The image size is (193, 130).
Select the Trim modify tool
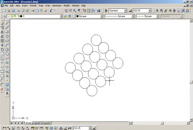click(x=2, y=63)
